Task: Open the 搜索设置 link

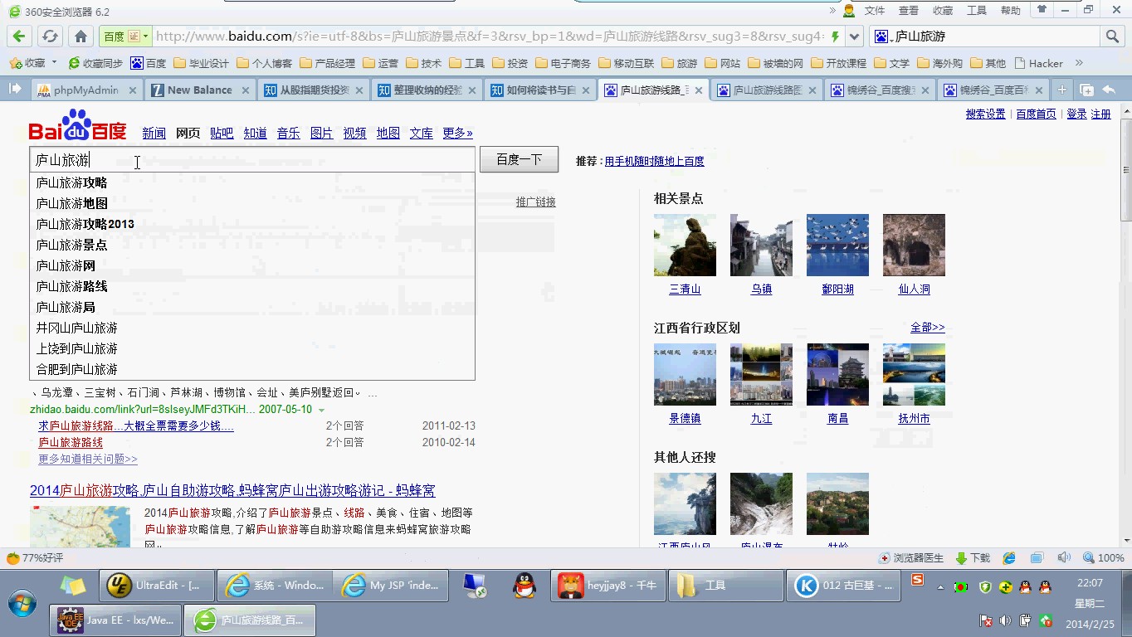Action: 985,114
